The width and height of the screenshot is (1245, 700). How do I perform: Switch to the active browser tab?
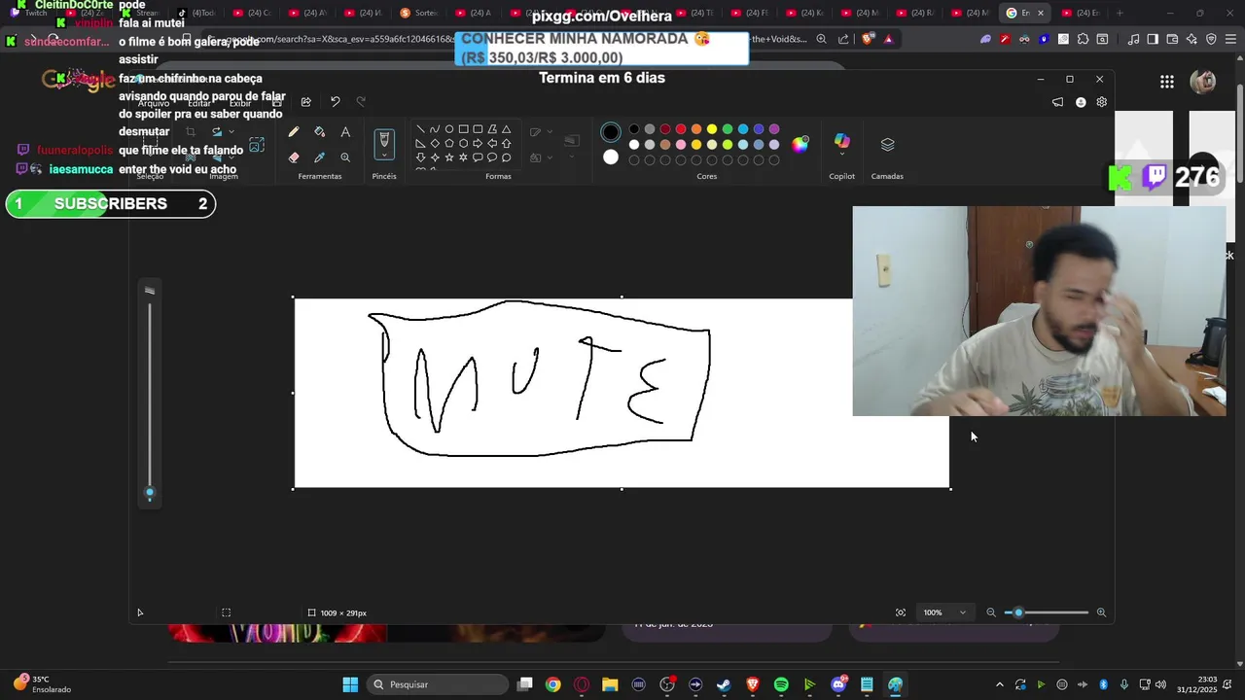pyautogui.click(x=1026, y=13)
